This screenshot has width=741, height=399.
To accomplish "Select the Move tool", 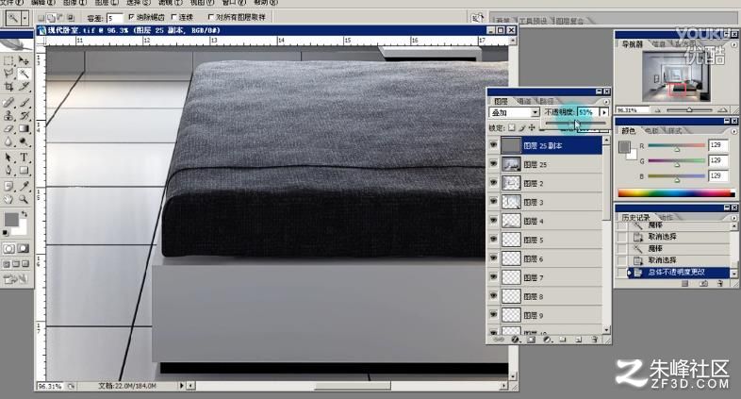I will [x=24, y=60].
